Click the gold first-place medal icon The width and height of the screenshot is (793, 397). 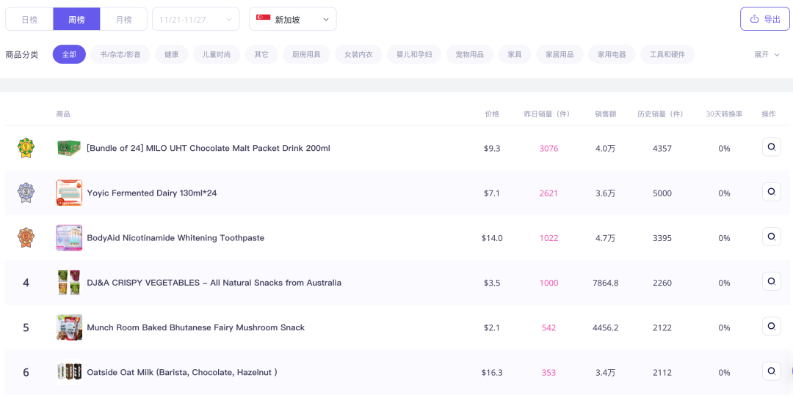point(26,148)
